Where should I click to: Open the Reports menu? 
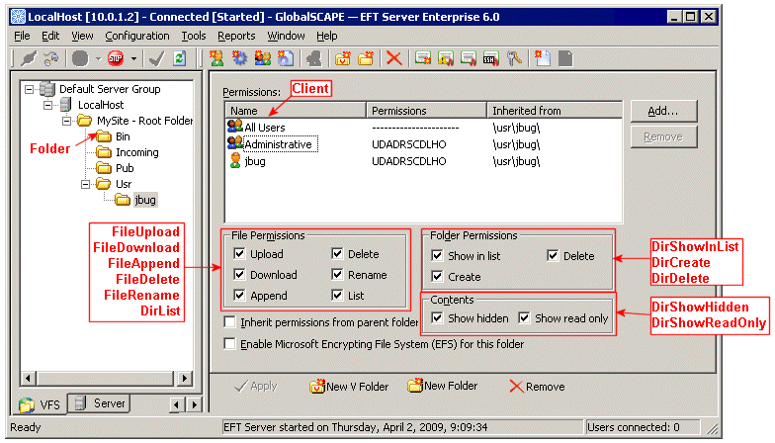[236, 36]
